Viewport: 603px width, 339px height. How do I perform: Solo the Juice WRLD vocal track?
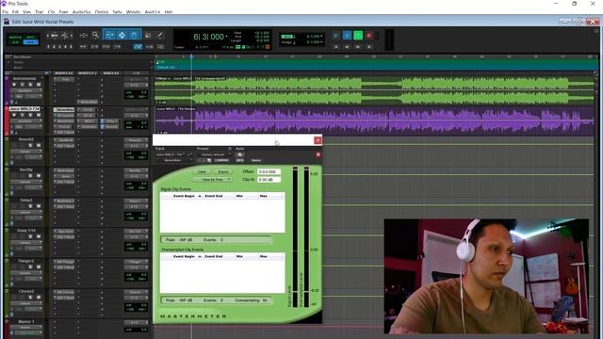[30, 115]
